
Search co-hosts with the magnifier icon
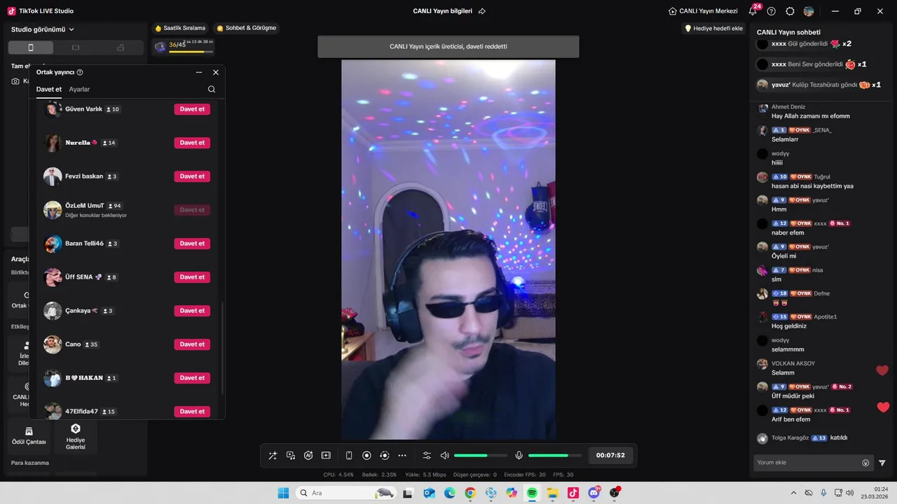[212, 90]
